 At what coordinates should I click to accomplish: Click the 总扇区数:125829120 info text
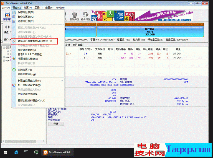pos(177,40)
